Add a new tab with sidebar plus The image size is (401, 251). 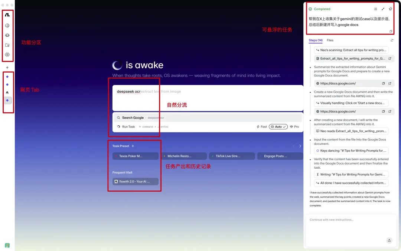[7, 68]
